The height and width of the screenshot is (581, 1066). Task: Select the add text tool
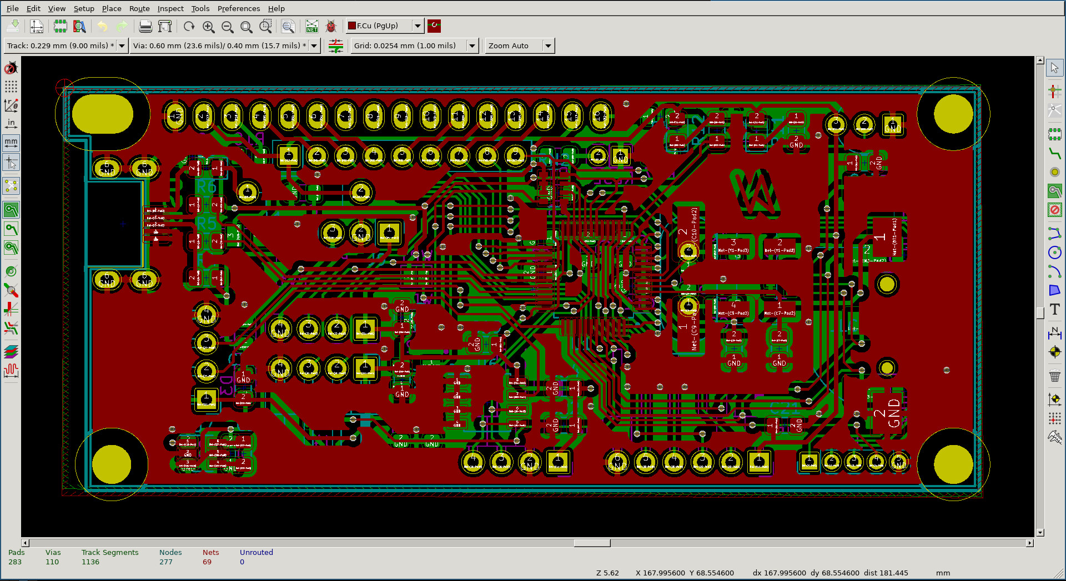tap(1054, 310)
